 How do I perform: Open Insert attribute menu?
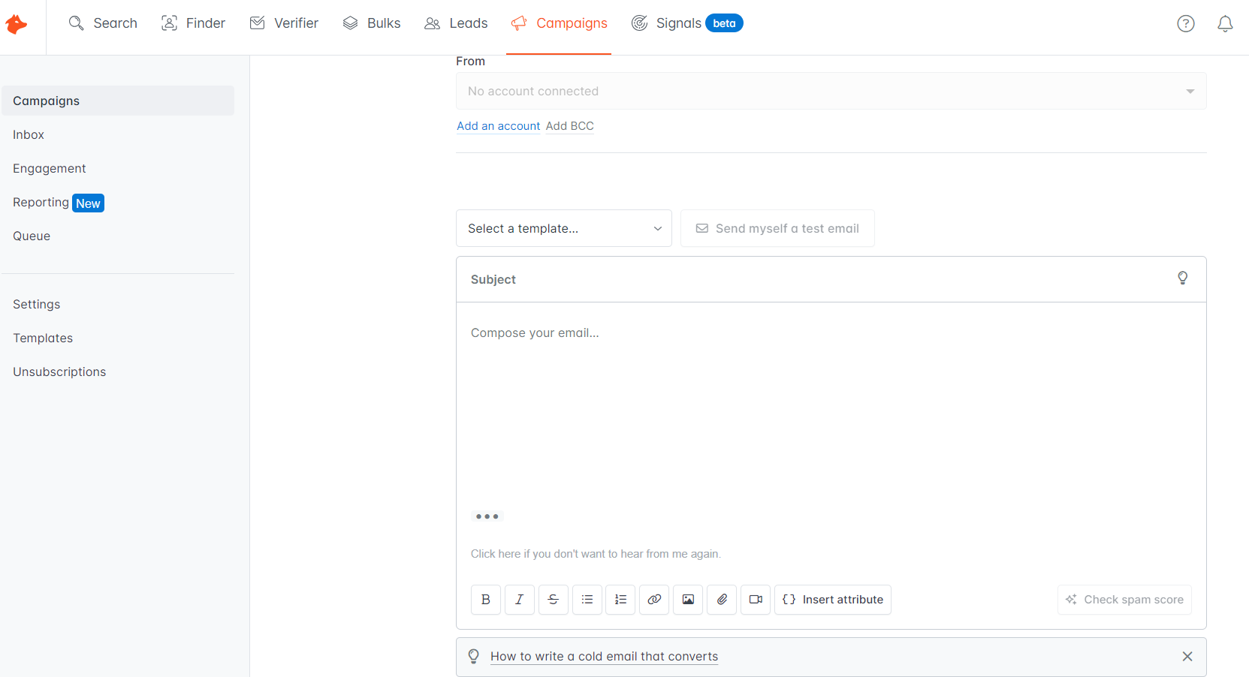click(x=833, y=600)
